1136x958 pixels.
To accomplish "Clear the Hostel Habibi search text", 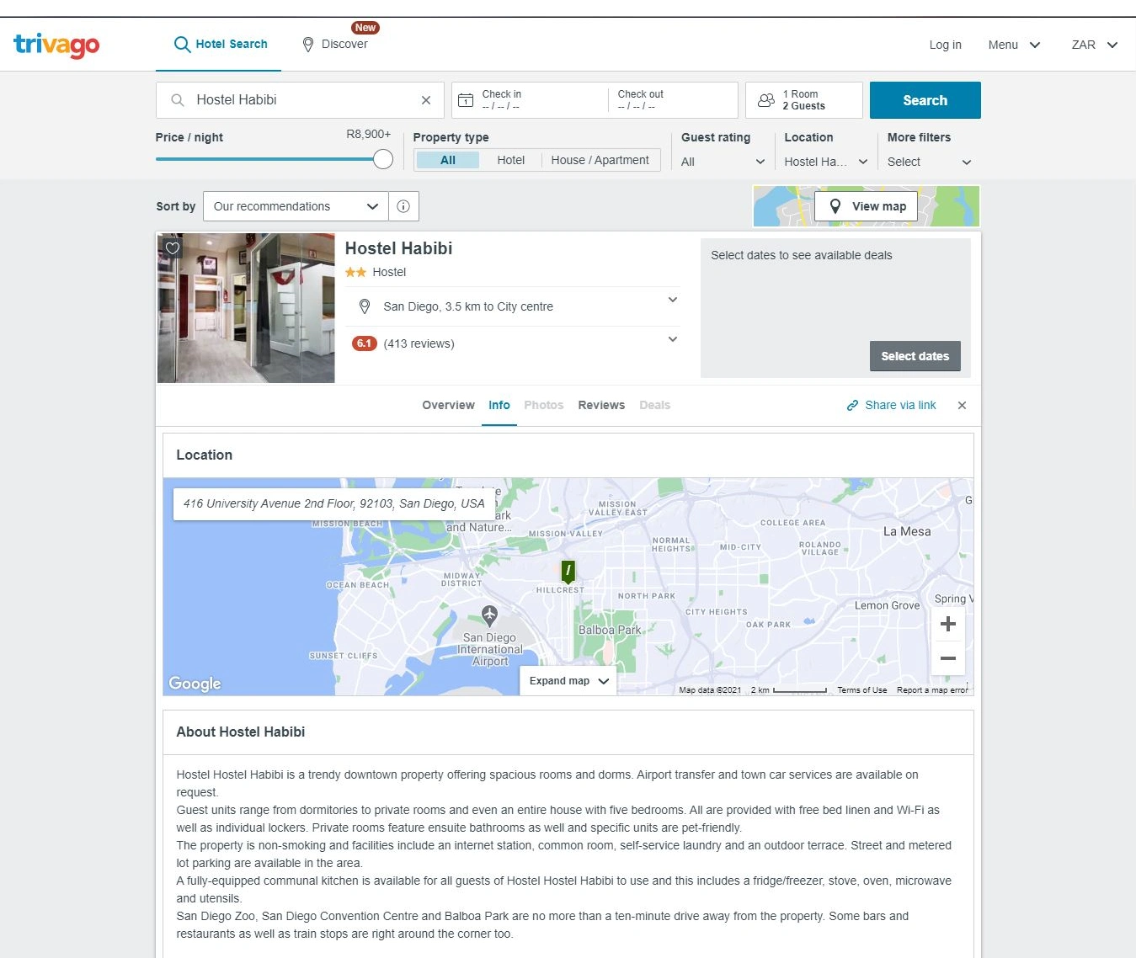I will pyautogui.click(x=426, y=100).
